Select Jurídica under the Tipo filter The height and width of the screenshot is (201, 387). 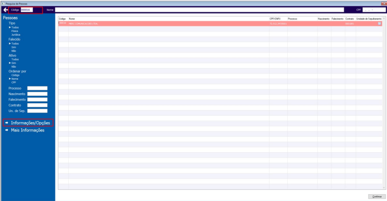pos(15,35)
